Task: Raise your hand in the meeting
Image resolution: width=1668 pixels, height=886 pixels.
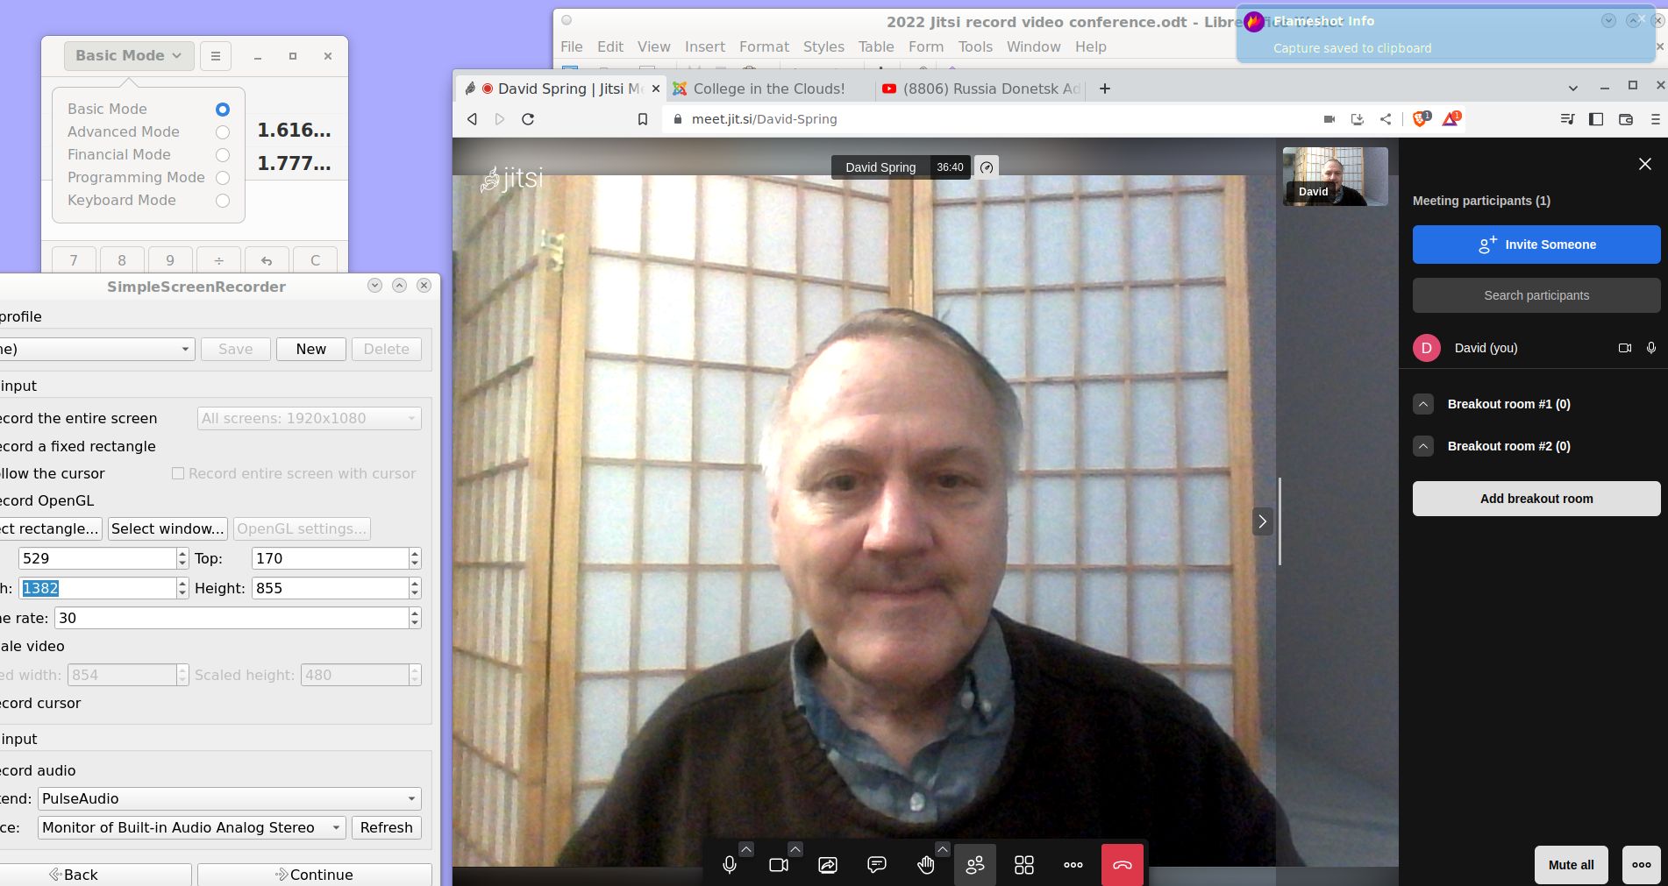Action: [x=926, y=865]
